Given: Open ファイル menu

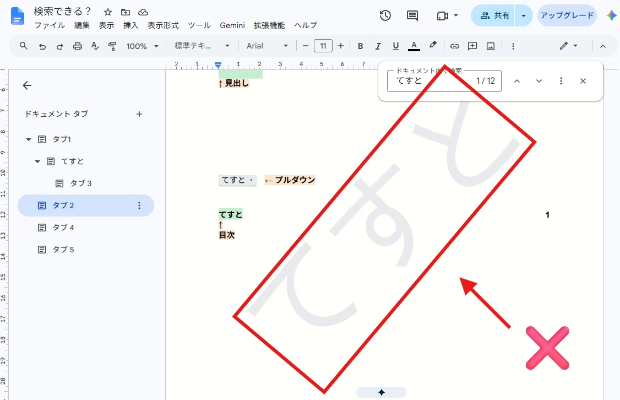Looking at the screenshot, I should (x=50, y=25).
